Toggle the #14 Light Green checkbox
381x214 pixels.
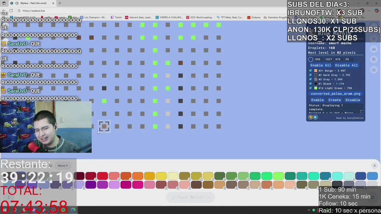pos(310,88)
